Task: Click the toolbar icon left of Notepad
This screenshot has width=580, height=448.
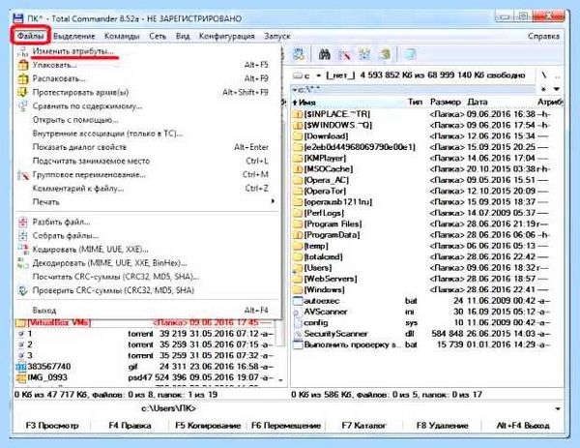Action: click(x=385, y=54)
